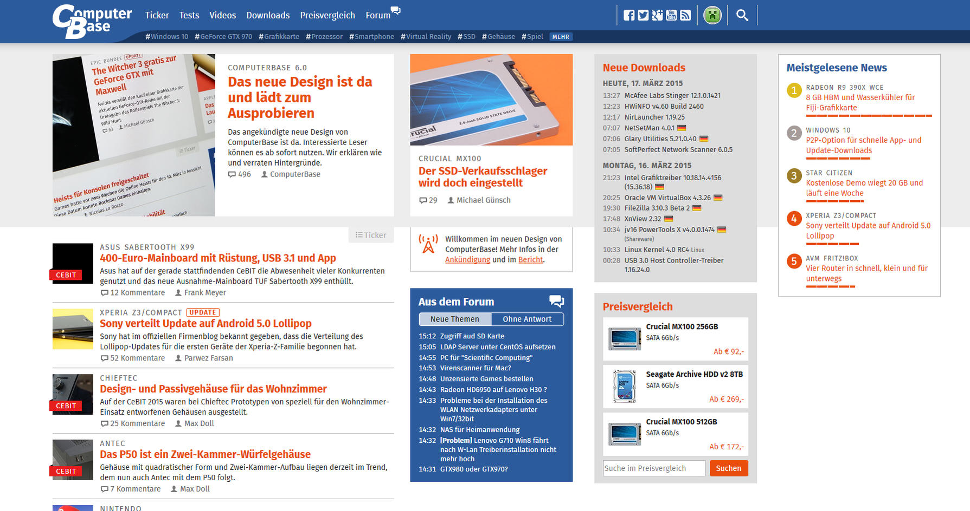Click the antenna announcement icon
Screen dimensions: 970x511
point(428,244)
